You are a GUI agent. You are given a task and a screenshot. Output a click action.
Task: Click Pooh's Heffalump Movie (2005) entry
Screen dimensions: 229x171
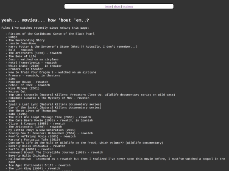(x=42, y=136)
